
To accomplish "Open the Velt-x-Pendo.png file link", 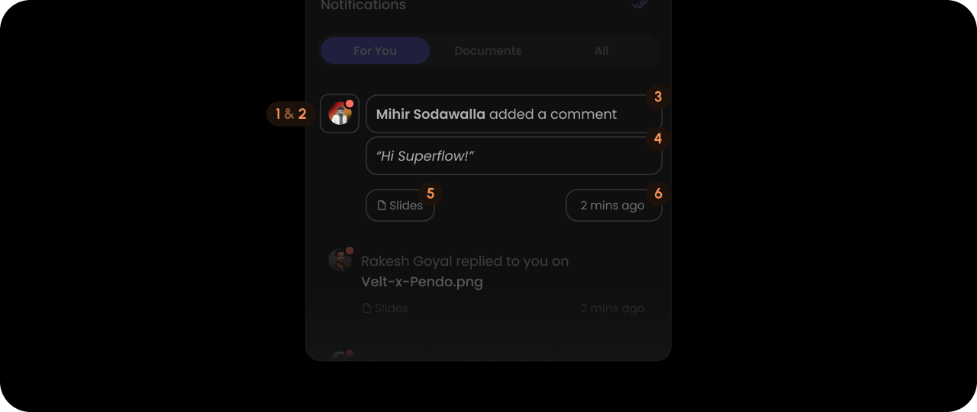I will (x=422, y=282).
